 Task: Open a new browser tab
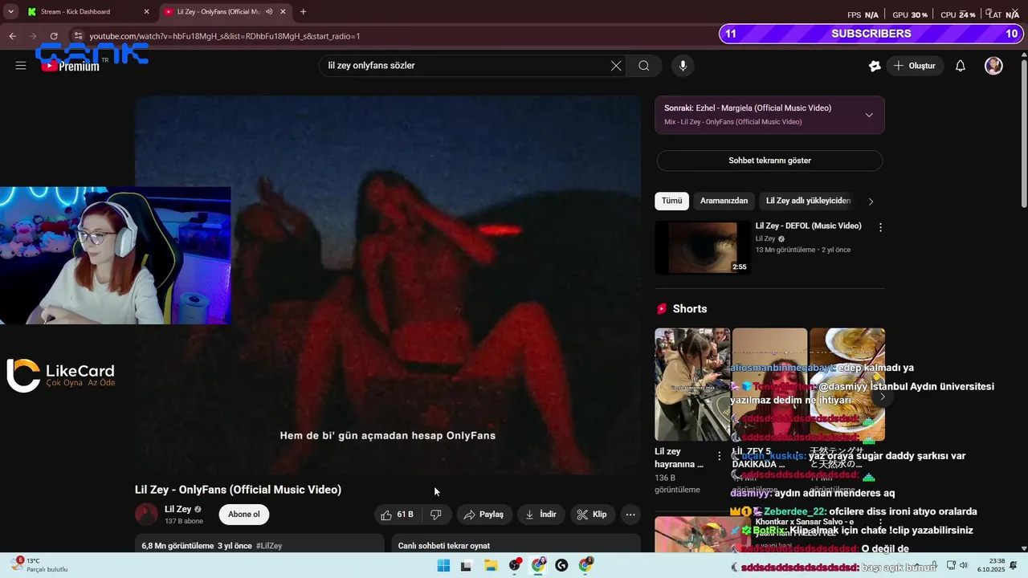click(303, 12)
